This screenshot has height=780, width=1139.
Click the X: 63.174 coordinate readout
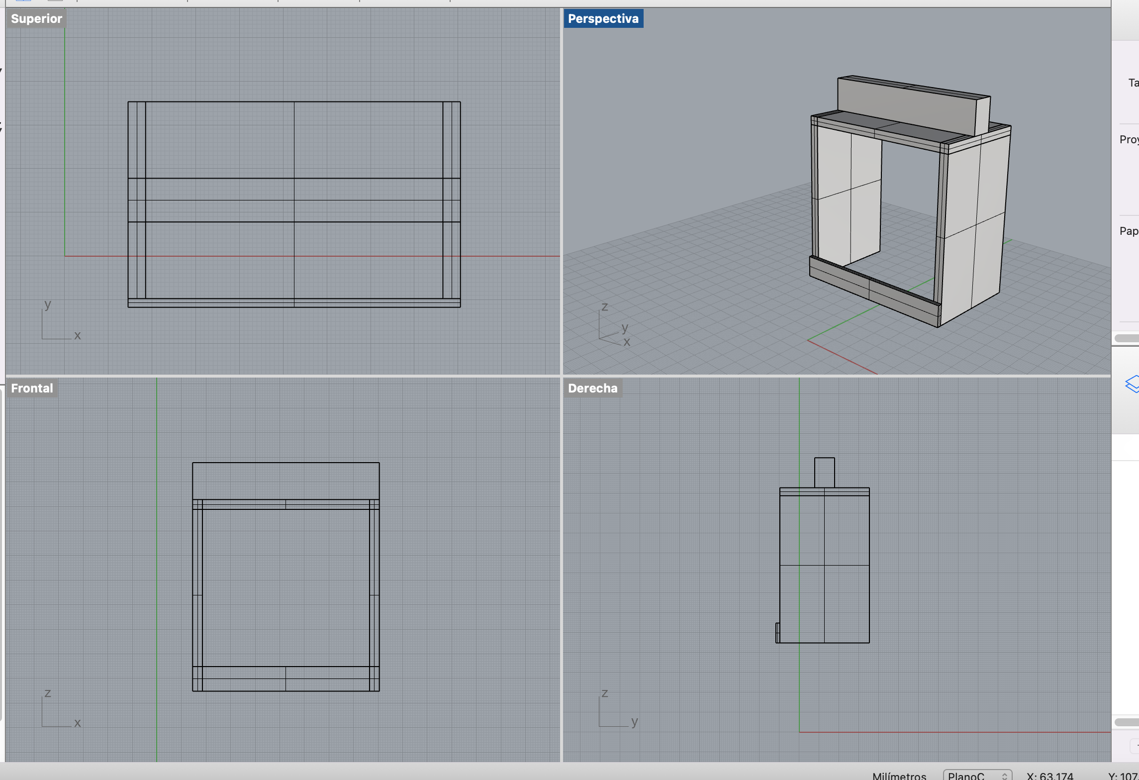1049,776
